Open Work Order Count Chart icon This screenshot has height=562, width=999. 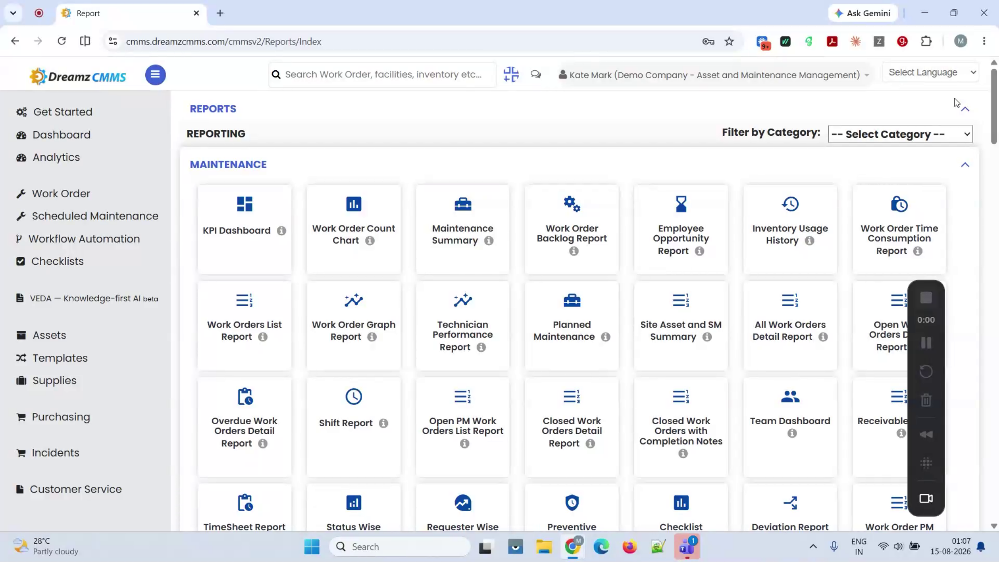[353, 204]
